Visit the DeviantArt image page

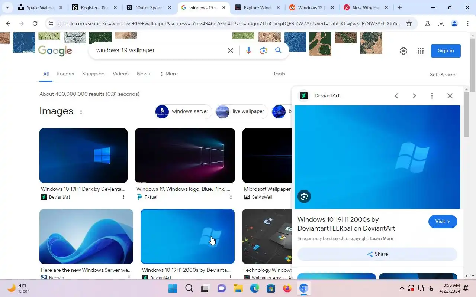(443, 222)
